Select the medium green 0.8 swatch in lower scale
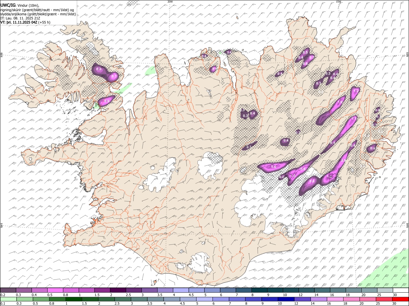The height and width of the screenshot is (306, 409). coord(57,299)
